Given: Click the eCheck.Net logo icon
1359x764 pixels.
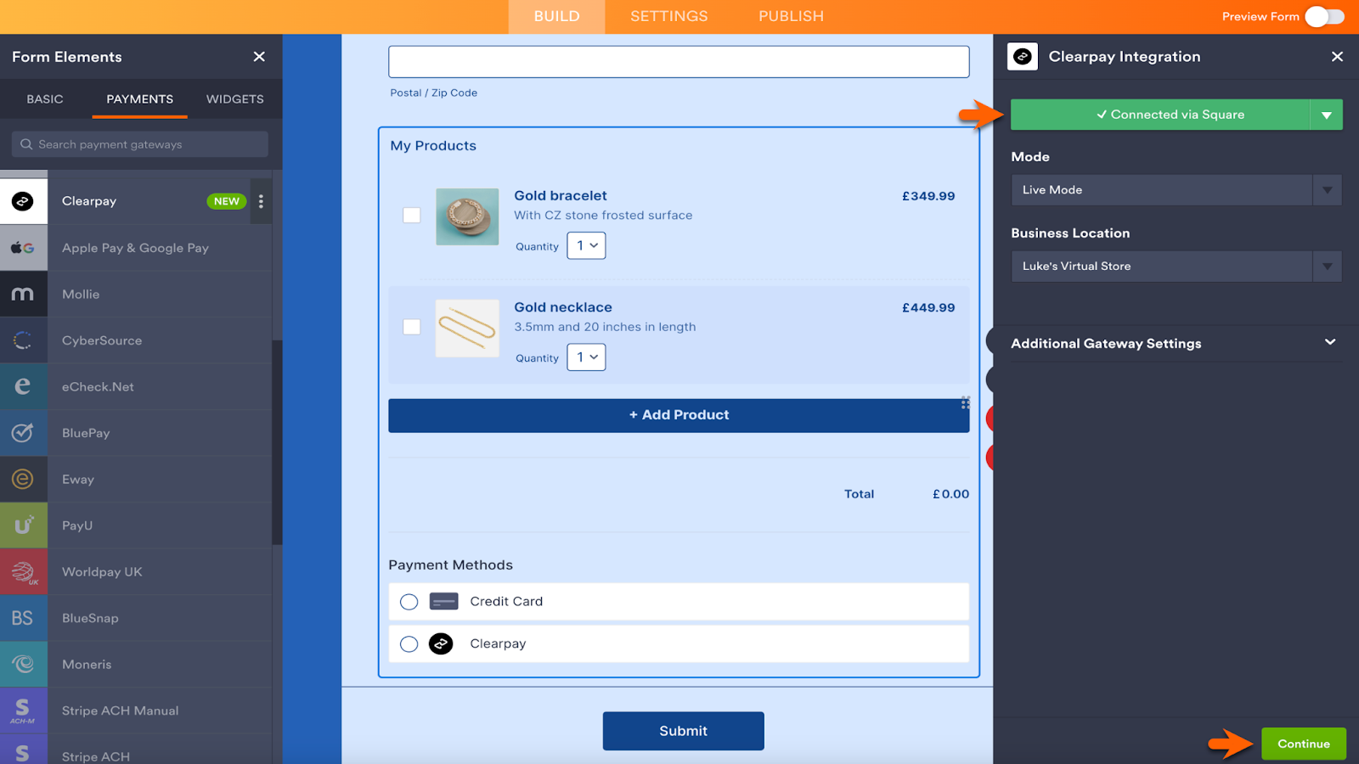Looking at the screenshot, I should click(23, 386).
